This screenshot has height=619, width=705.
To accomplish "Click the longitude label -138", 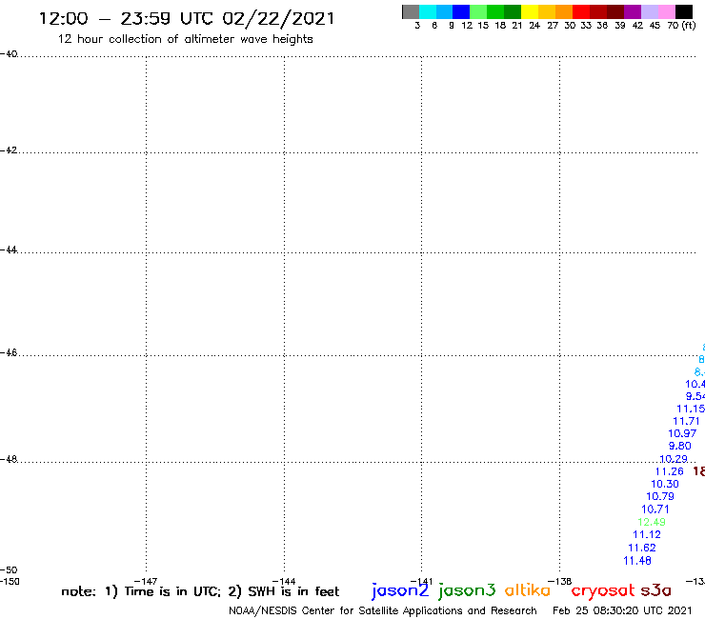I will pos(560,581).
